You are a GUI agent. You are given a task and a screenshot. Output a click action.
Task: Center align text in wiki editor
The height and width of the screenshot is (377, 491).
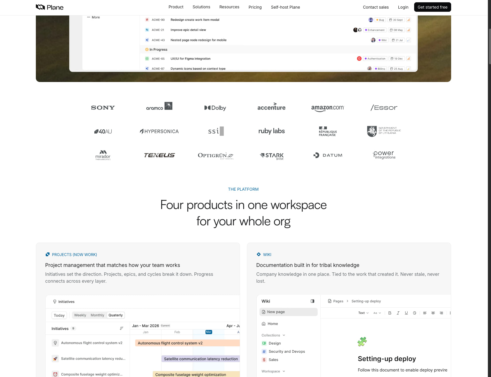(433, 313)
